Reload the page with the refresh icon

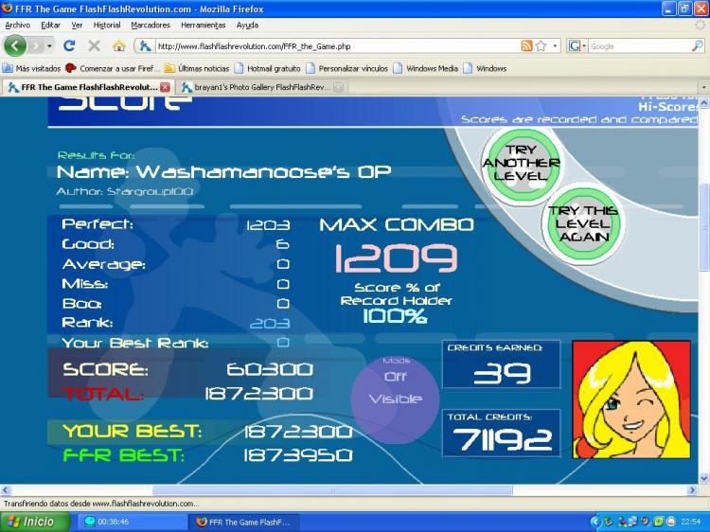69,45
